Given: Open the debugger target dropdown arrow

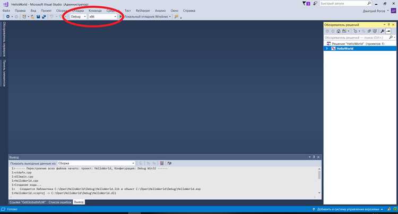Looking at the screenshot, I should click(x=170, y=17).
